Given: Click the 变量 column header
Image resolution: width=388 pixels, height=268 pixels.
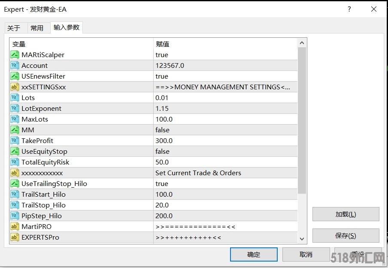Looking at the screenshot, I should (x=82, y=44).
